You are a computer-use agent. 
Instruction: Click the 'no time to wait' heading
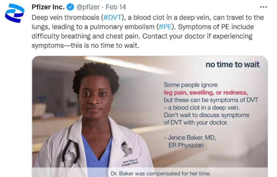click(x=232, y=65)
